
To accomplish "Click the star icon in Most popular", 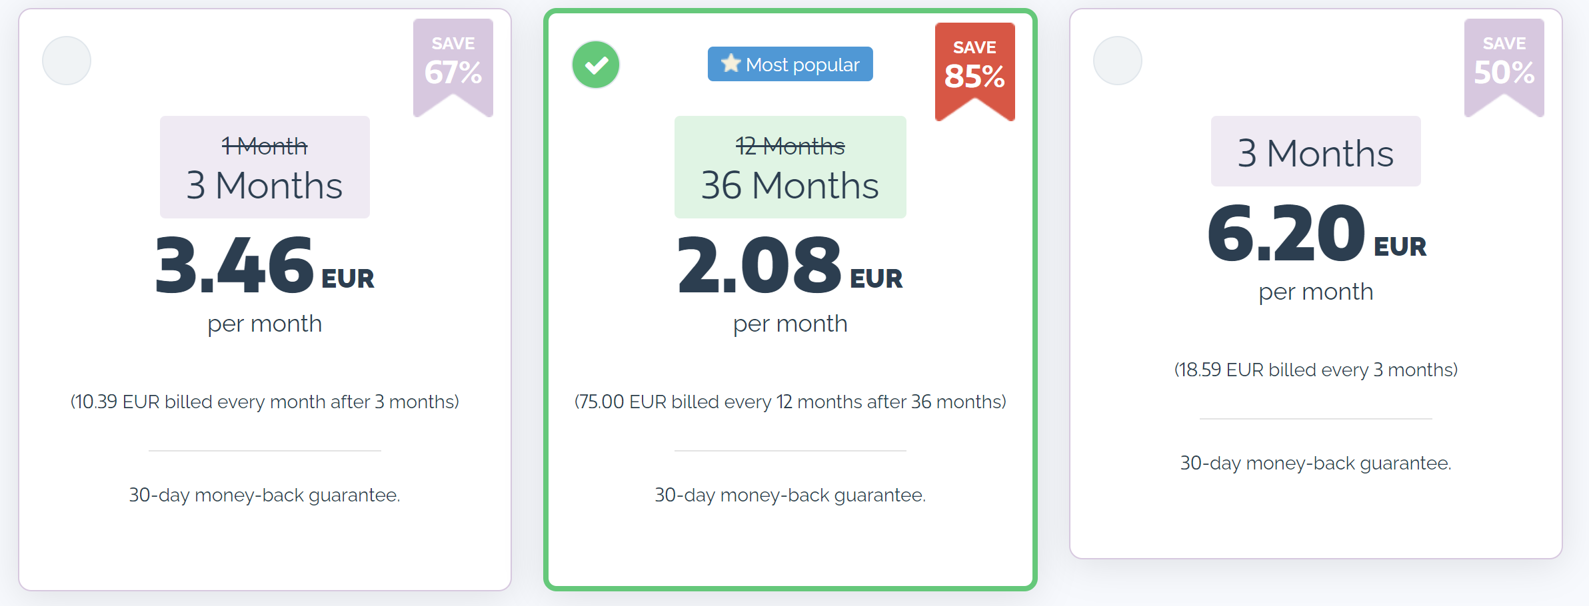I will point(731,63).
